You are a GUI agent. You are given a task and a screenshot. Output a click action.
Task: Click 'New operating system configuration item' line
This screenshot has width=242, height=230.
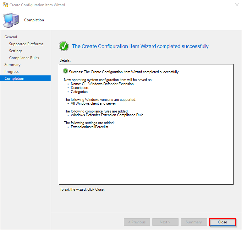point(108,80)
